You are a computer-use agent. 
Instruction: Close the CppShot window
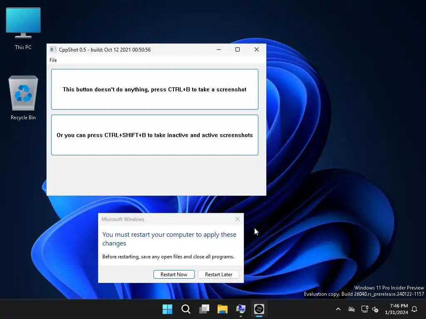click(256, 50)
